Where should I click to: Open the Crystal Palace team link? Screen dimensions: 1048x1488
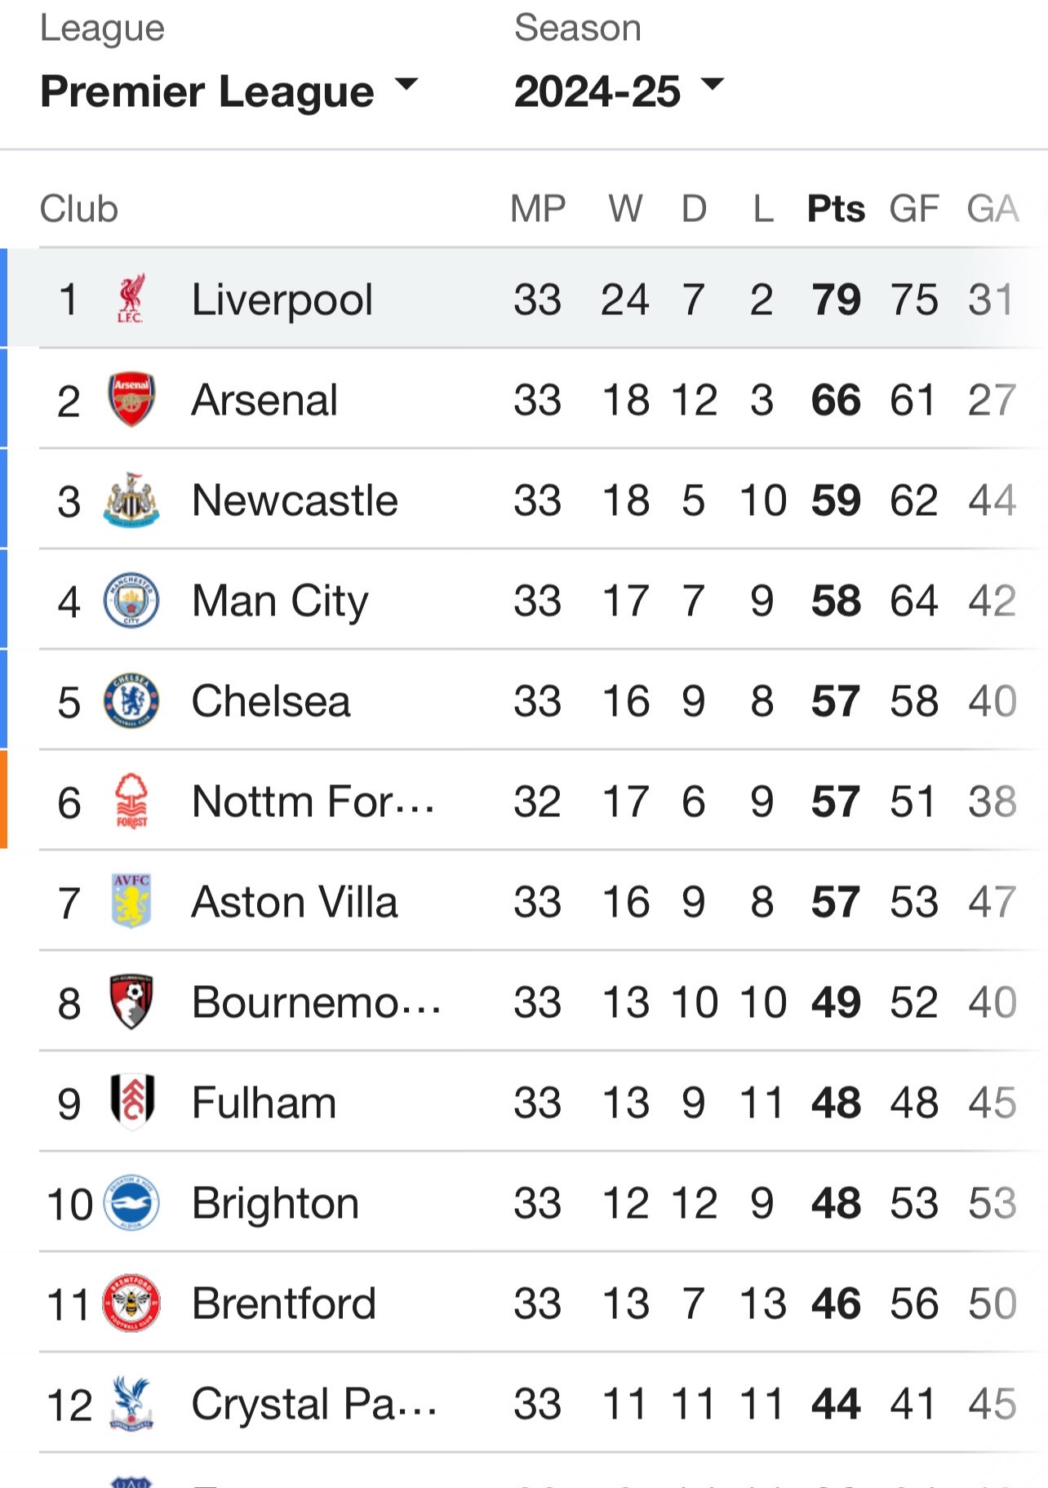tap(315, 1404)
